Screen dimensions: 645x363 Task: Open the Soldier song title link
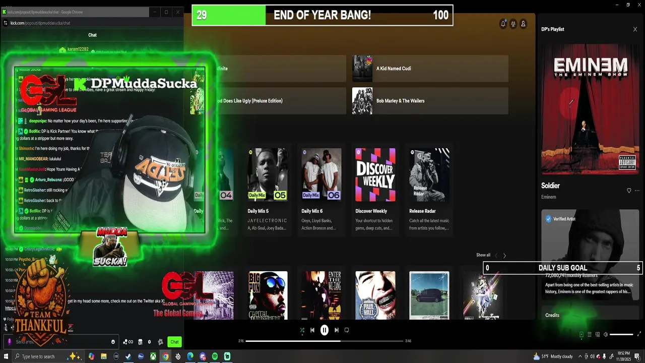550,186
